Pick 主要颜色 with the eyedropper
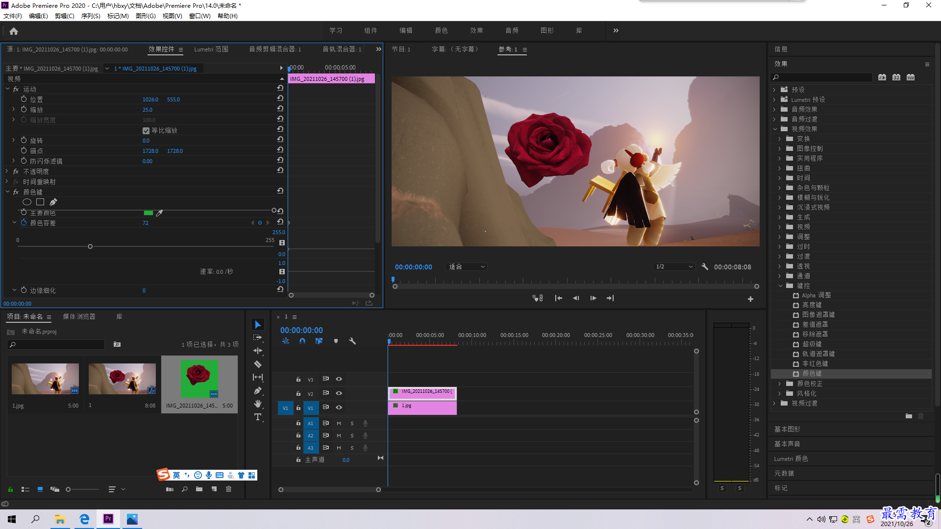This screenshot has width=941, height=529. click(159, 213)
